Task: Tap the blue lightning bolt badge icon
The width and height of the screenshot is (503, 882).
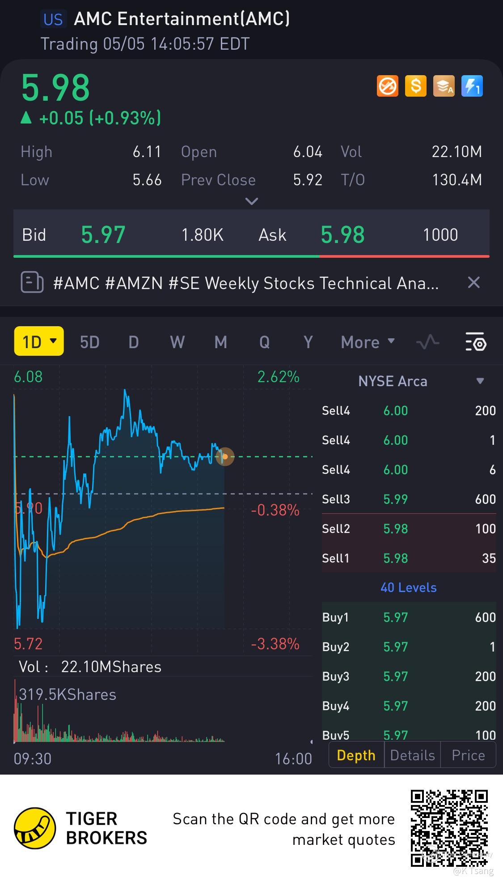Action: 472,86
